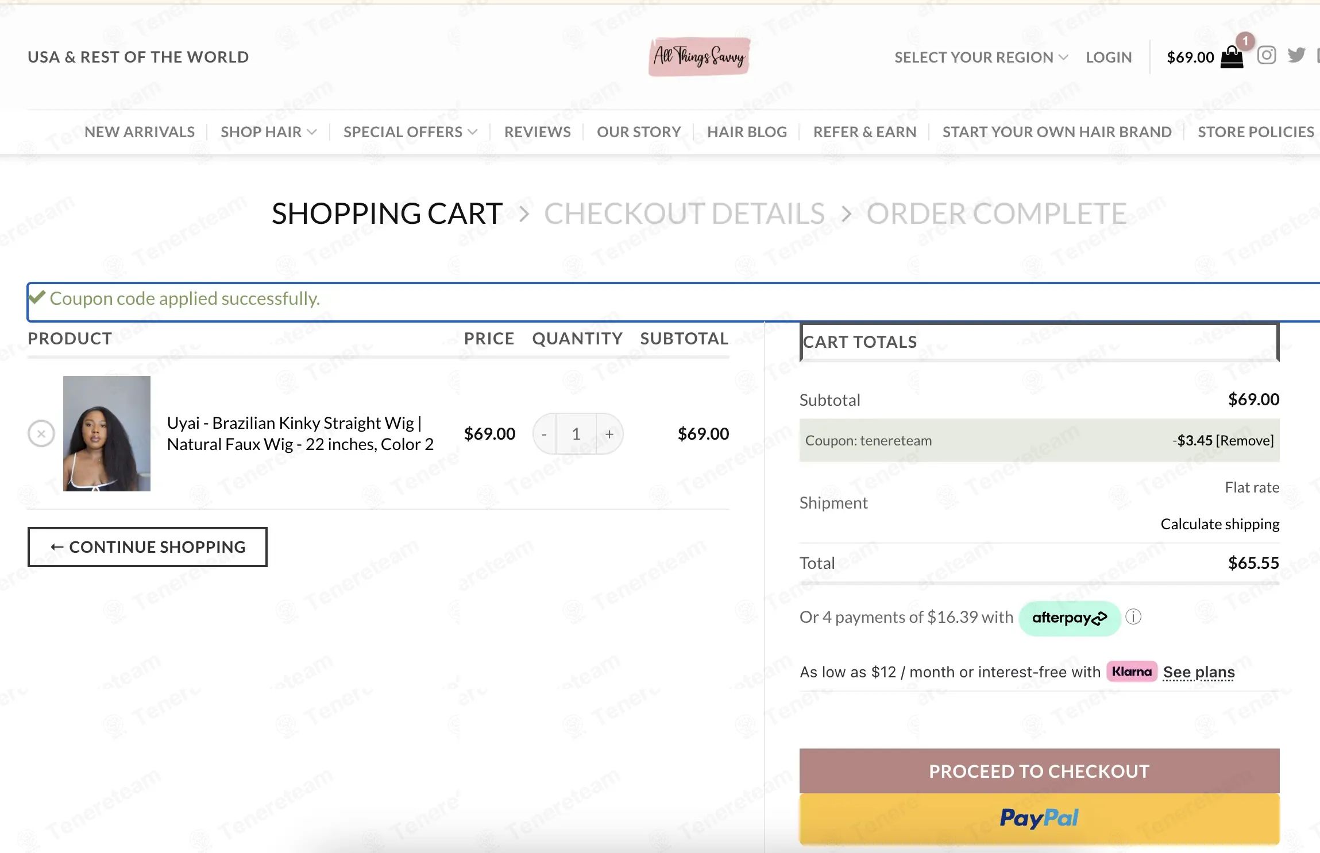Open the Uyai wig product thumbnail
1320x853 pixels.
pyautogui.click(x=107, y=433)
